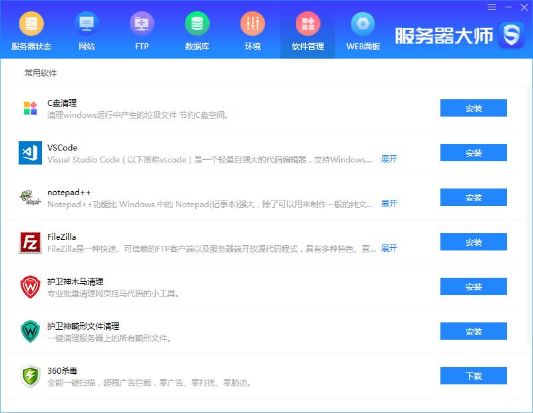
Task: Switch to WEB面板 tab label
Action: coord(362,46)
